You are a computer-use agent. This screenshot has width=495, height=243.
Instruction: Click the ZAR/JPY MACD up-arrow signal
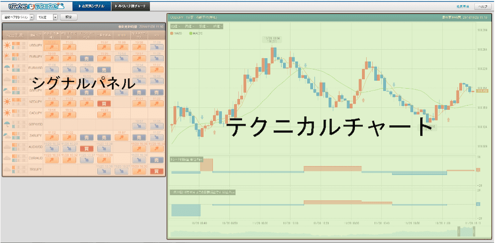pyautogui.click(x=121, y=137)
